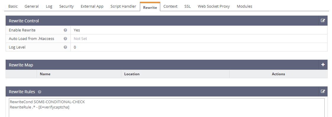Click the Rewrite Map section title
The width and height of the screenshot is (332, 117).
click(21, 65)
